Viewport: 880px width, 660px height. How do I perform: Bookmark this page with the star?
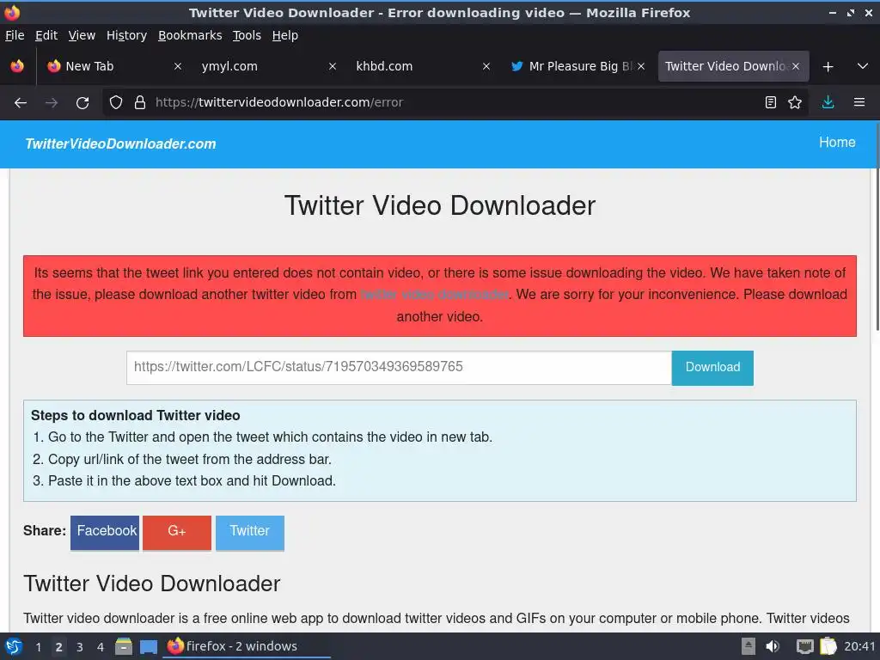coord(795,103)
